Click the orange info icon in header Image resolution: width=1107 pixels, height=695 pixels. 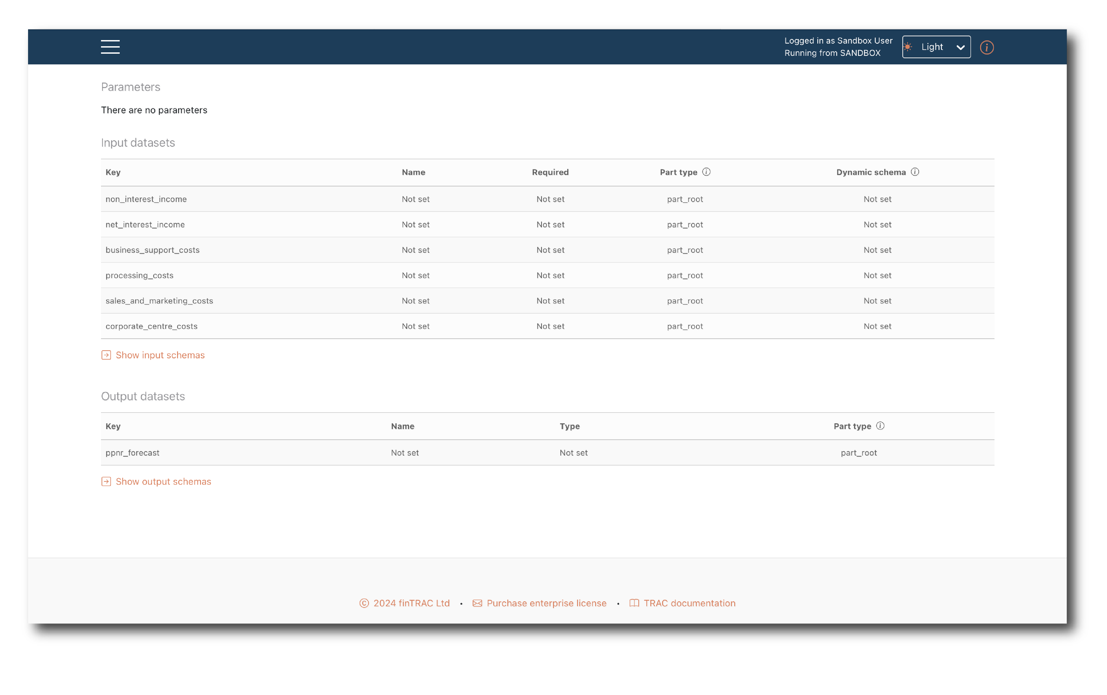pyautogui.click(x=986, y=47)
